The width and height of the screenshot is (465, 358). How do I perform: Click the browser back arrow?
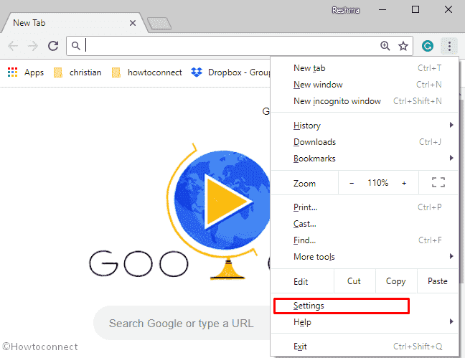coord(13,46)
